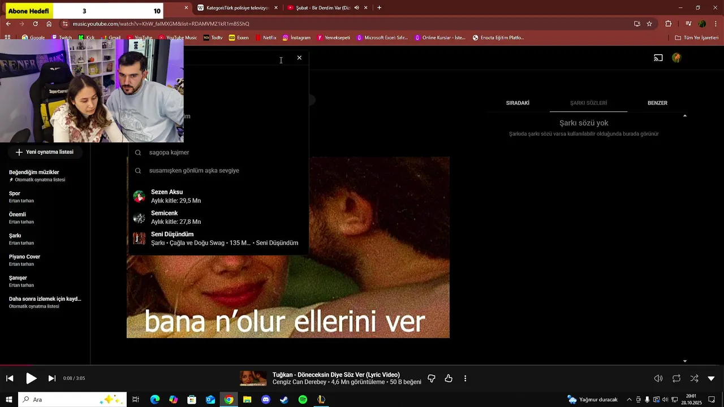724x407 pixels.
Task: Click the browser back button
Action: (8, 24)
